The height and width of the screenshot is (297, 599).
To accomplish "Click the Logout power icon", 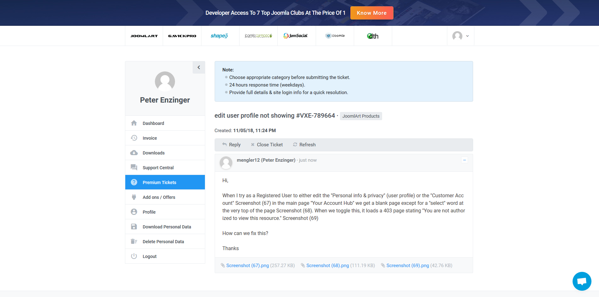I will pyautogui.click(x=134, y=256).
